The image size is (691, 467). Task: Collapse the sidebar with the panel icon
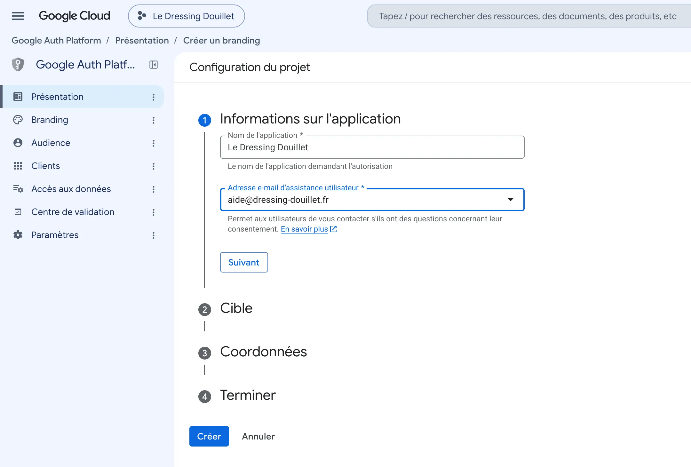154,65
